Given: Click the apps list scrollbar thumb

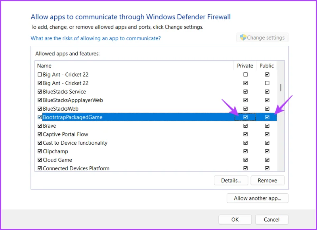Looking at the screenshot, I should (281, 87).
